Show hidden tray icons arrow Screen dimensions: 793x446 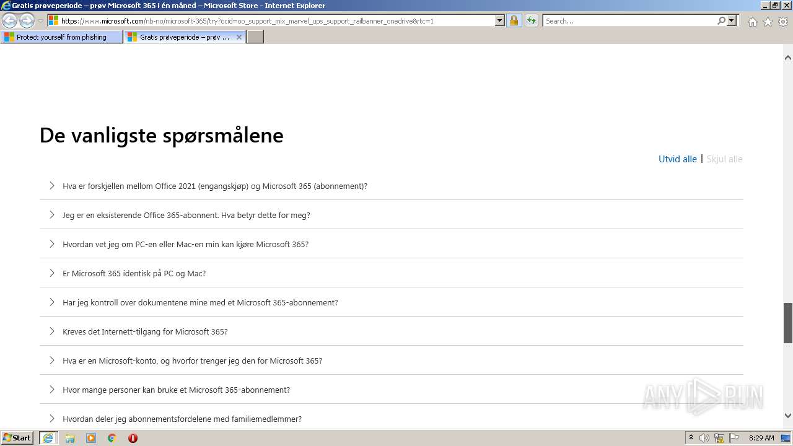(x=691, y=438)
